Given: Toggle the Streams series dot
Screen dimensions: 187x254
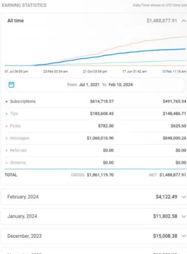Looking at the screenshot, I should pyautogui.click(x=6, y=163).
